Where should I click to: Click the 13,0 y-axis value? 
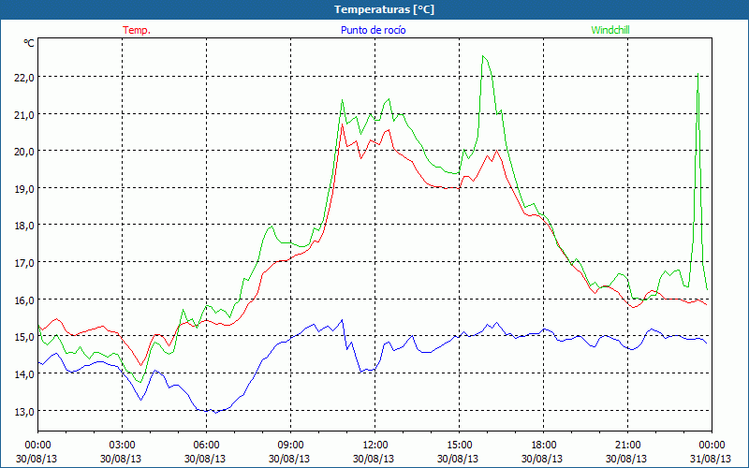(24, 411)
